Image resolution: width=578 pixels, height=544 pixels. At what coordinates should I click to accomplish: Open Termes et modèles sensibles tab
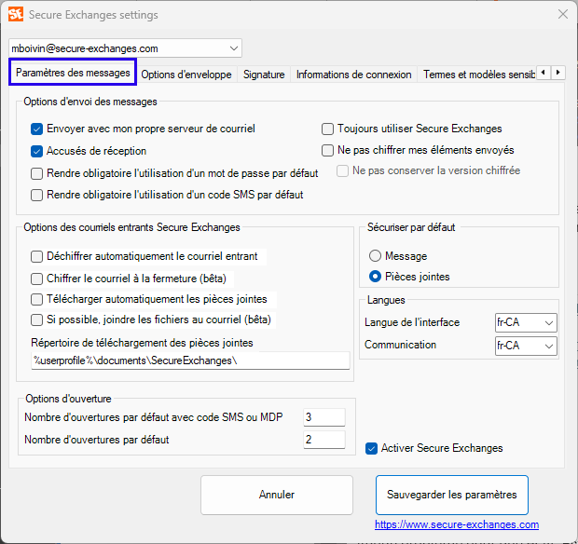[478, 75]
